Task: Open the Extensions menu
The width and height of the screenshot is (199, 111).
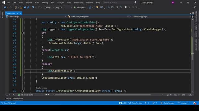Action: pyautogui.click(x=78, y=2)
